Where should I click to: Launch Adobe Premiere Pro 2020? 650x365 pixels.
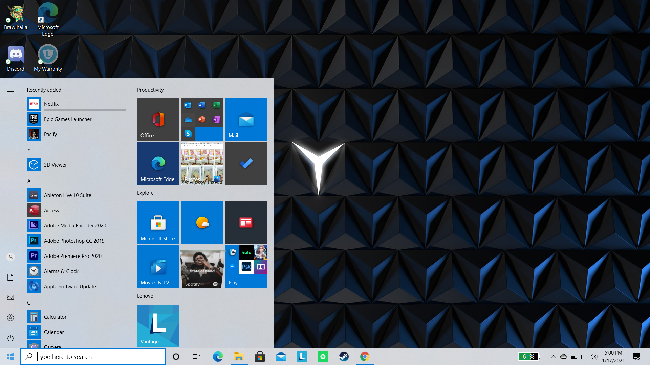coord(72,256)
